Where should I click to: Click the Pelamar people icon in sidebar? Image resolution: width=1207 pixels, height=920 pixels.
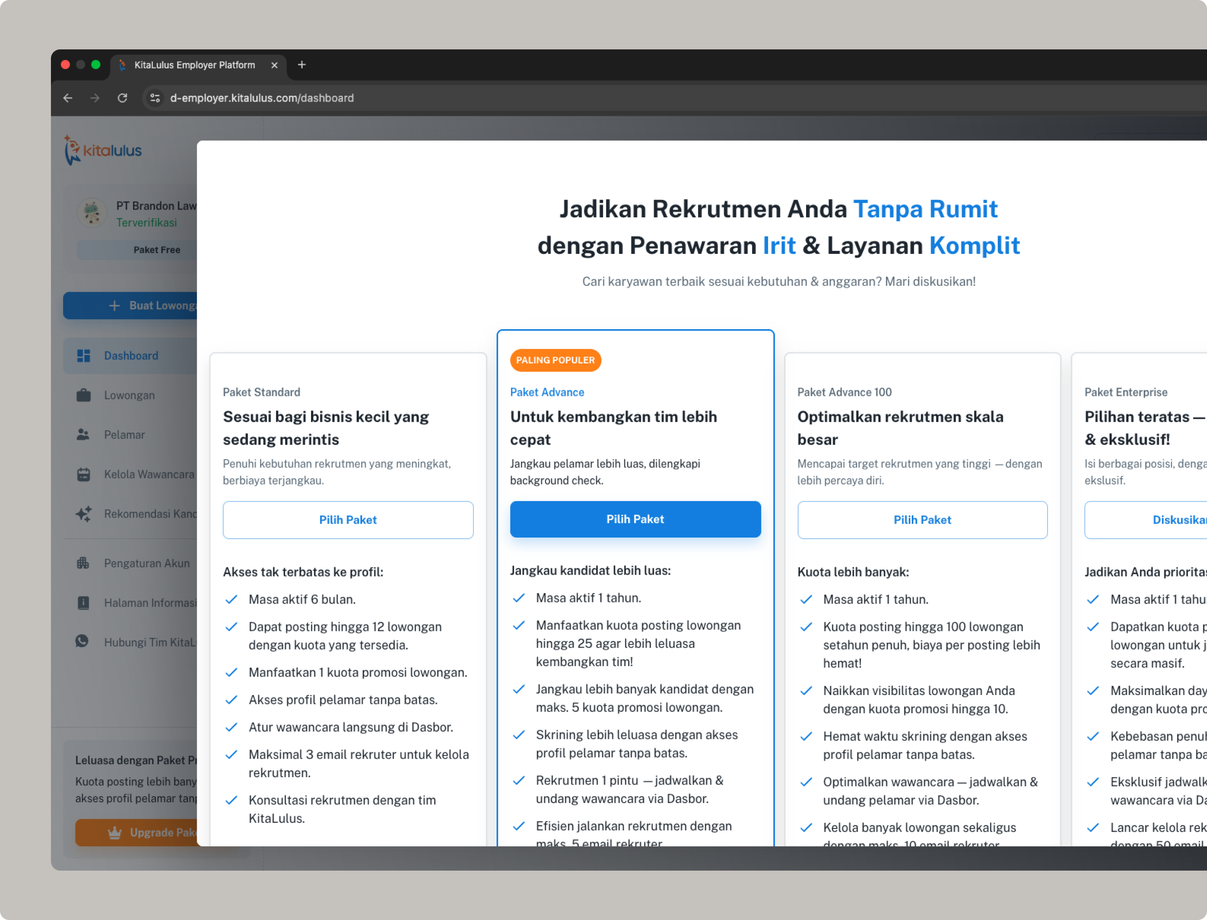[x=83, y=435]
